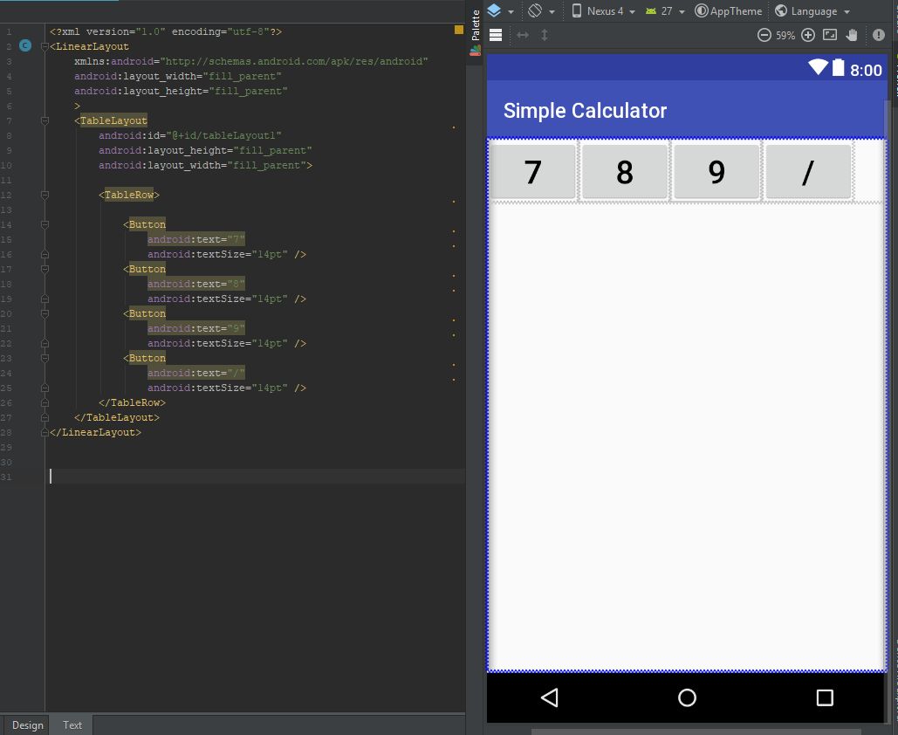Click the warning stripe mark beside TableLayout

coord(454,127)
